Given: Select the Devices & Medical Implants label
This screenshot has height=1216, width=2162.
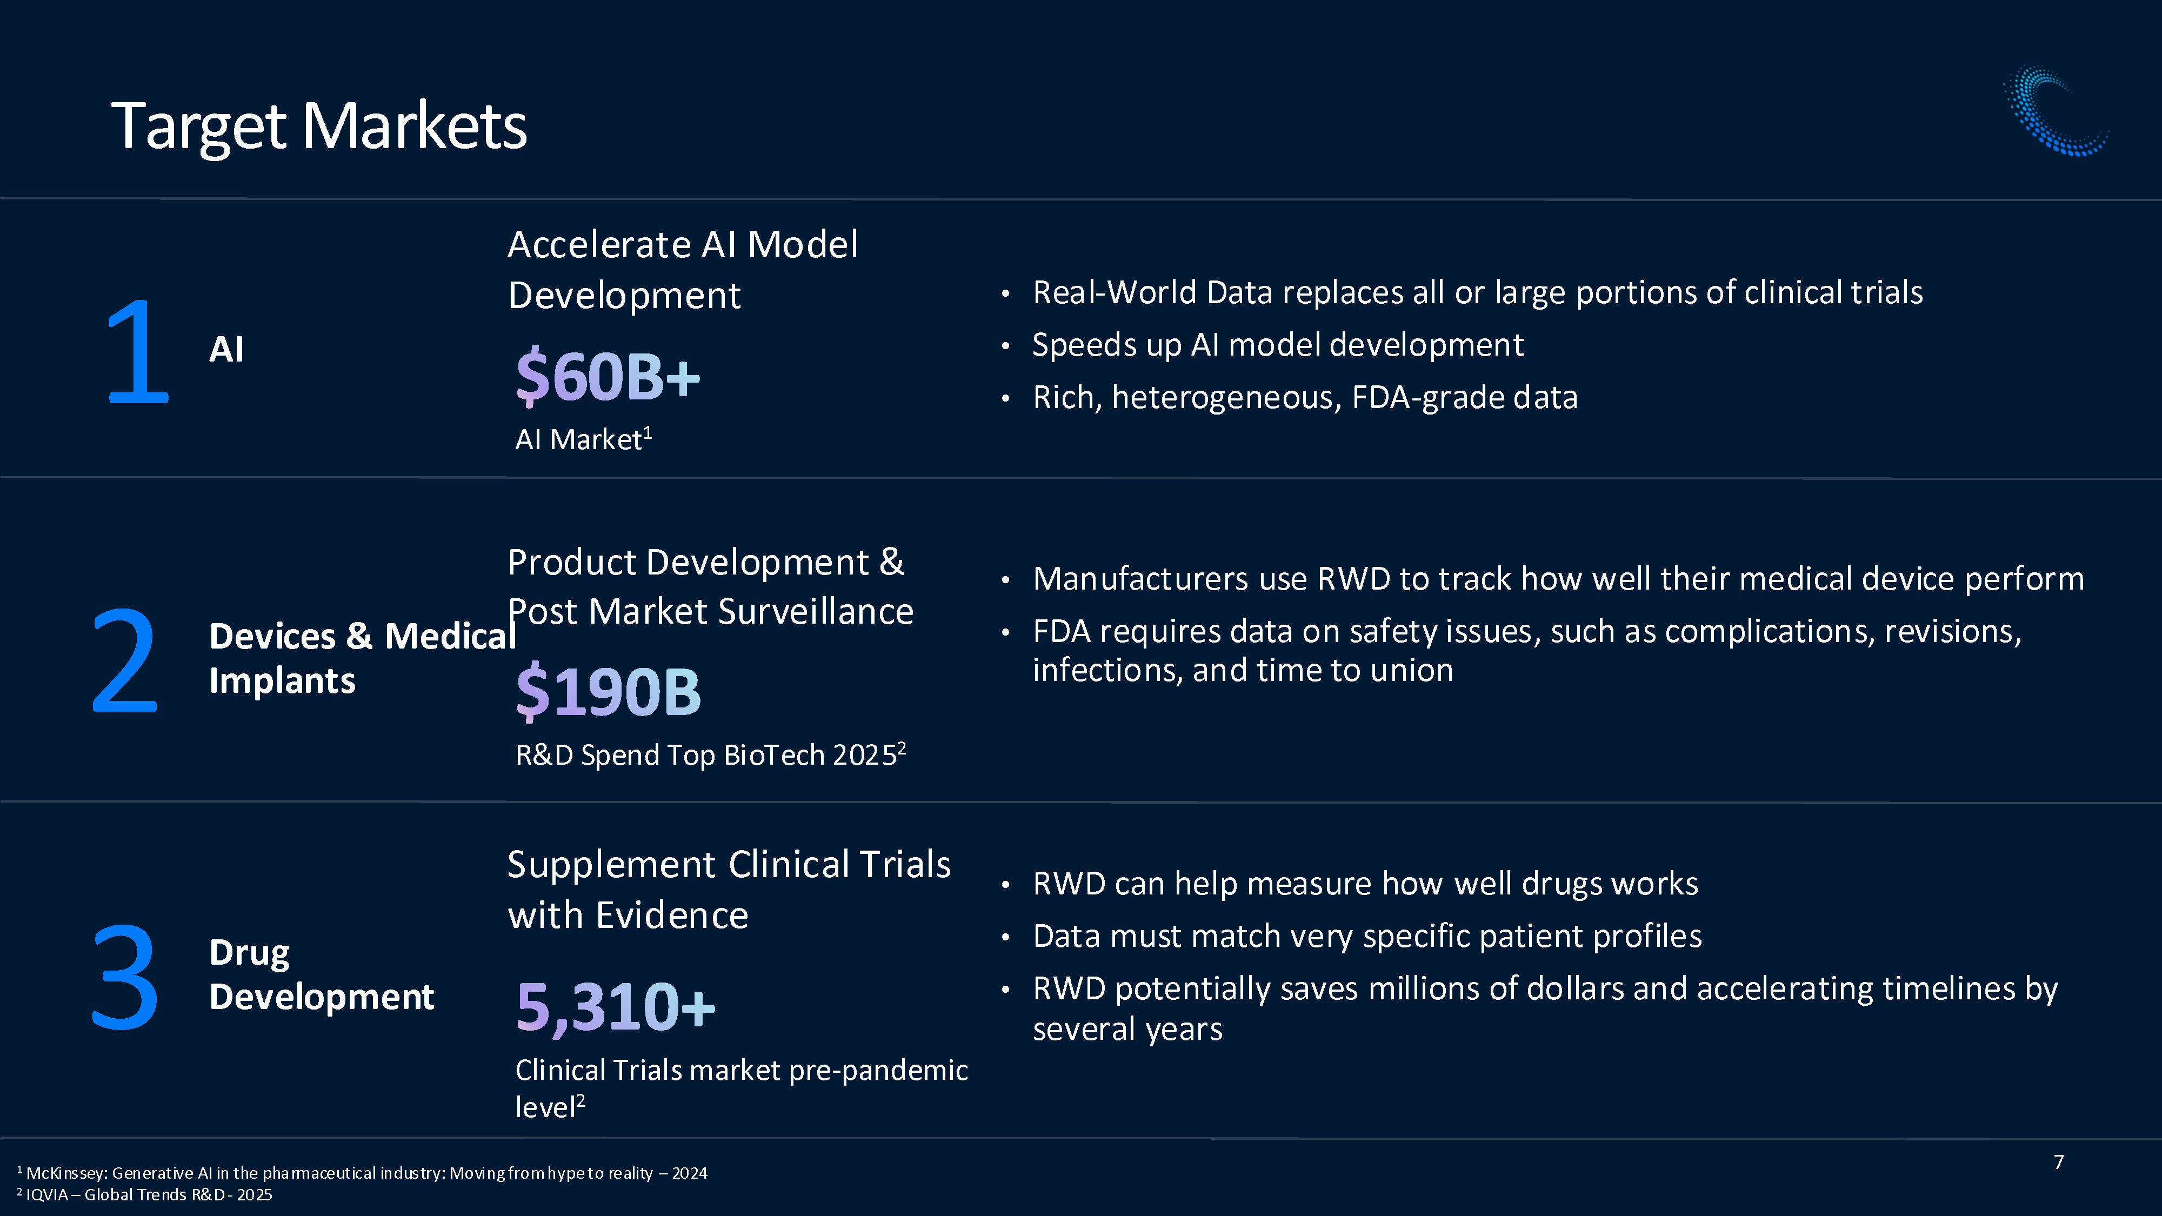Looking at the screenshot, I should (363, 658).
